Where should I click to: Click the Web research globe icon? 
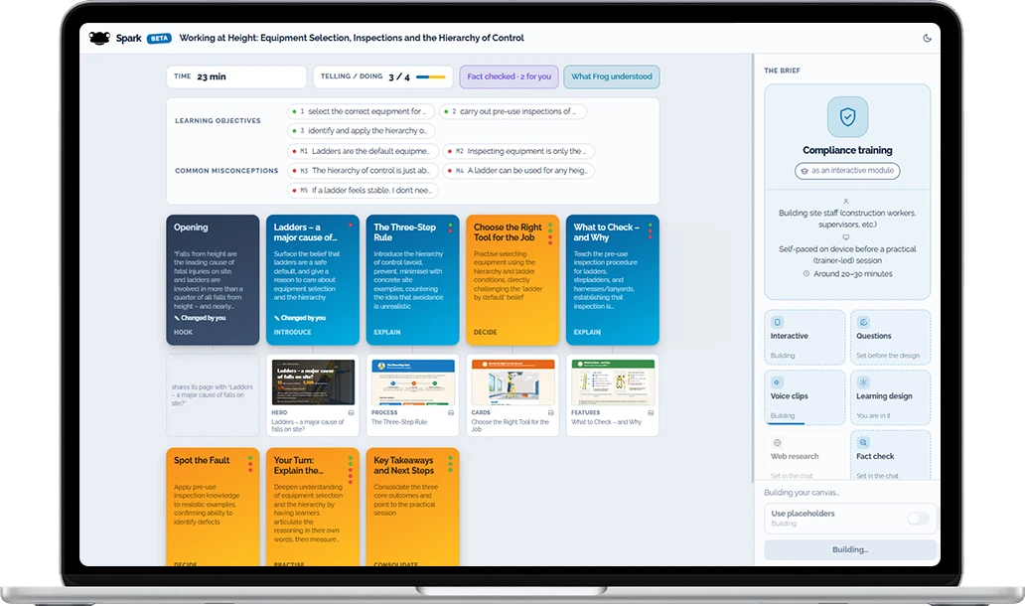point(778,442)
